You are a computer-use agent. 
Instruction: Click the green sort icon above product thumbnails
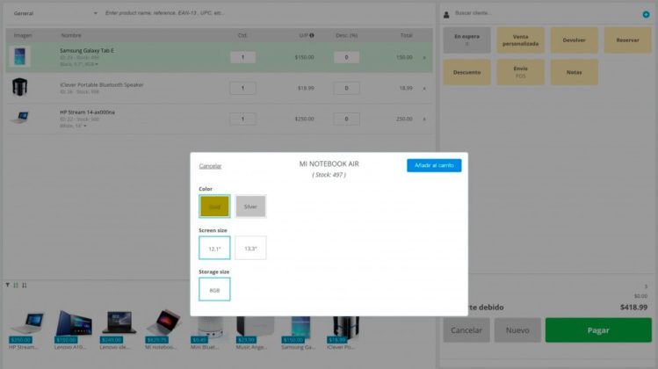pos(16,285)
